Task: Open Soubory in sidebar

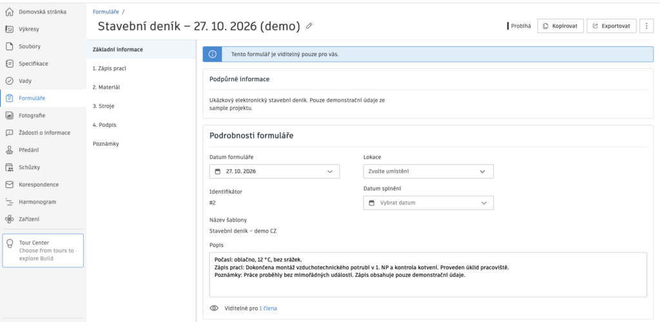Action: [43, 46]
